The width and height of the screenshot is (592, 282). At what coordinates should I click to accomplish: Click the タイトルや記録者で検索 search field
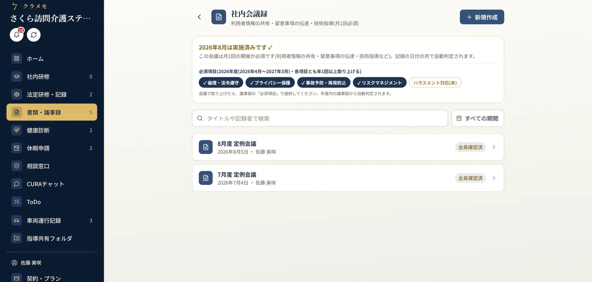[320, 118]
